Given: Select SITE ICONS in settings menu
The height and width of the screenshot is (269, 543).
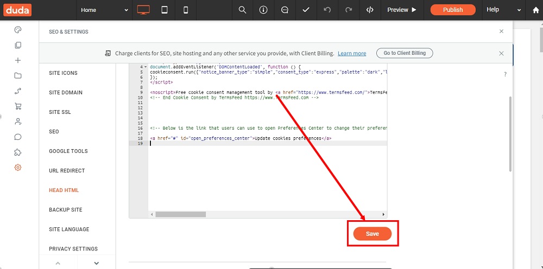Looking at the screenshot, I should (64, 73).
